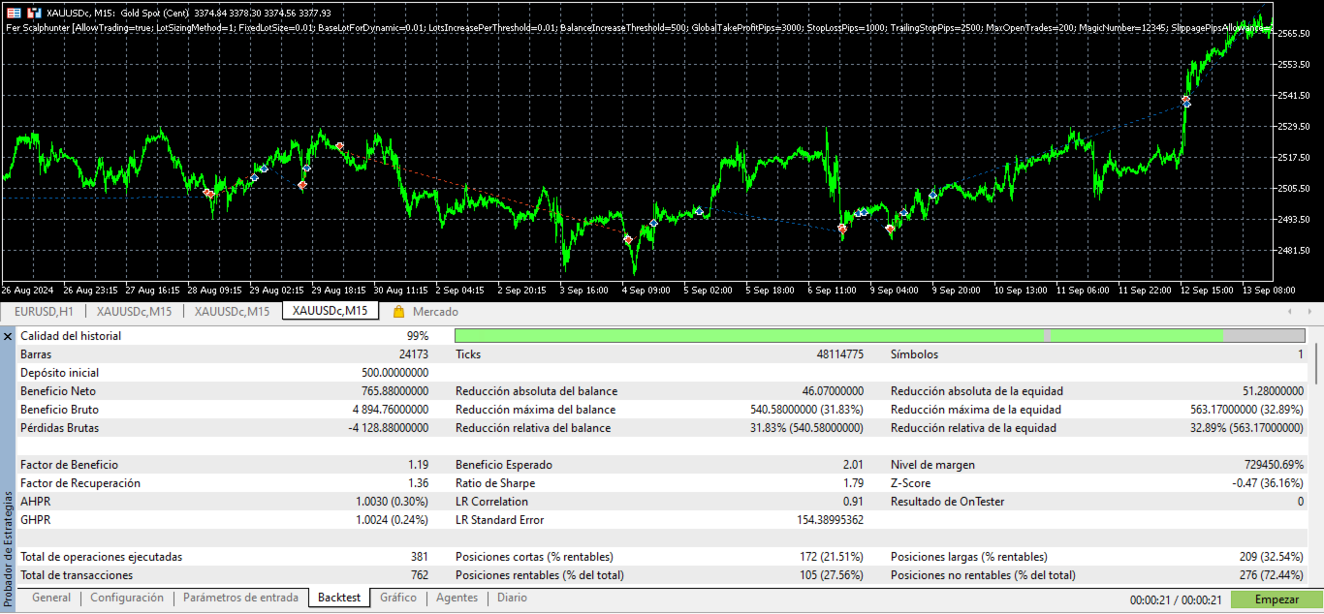This screenshot has height=614, width=1324.
Task: Close the Strategy Tester panel with the X
Action: click(x=8, y=336)
